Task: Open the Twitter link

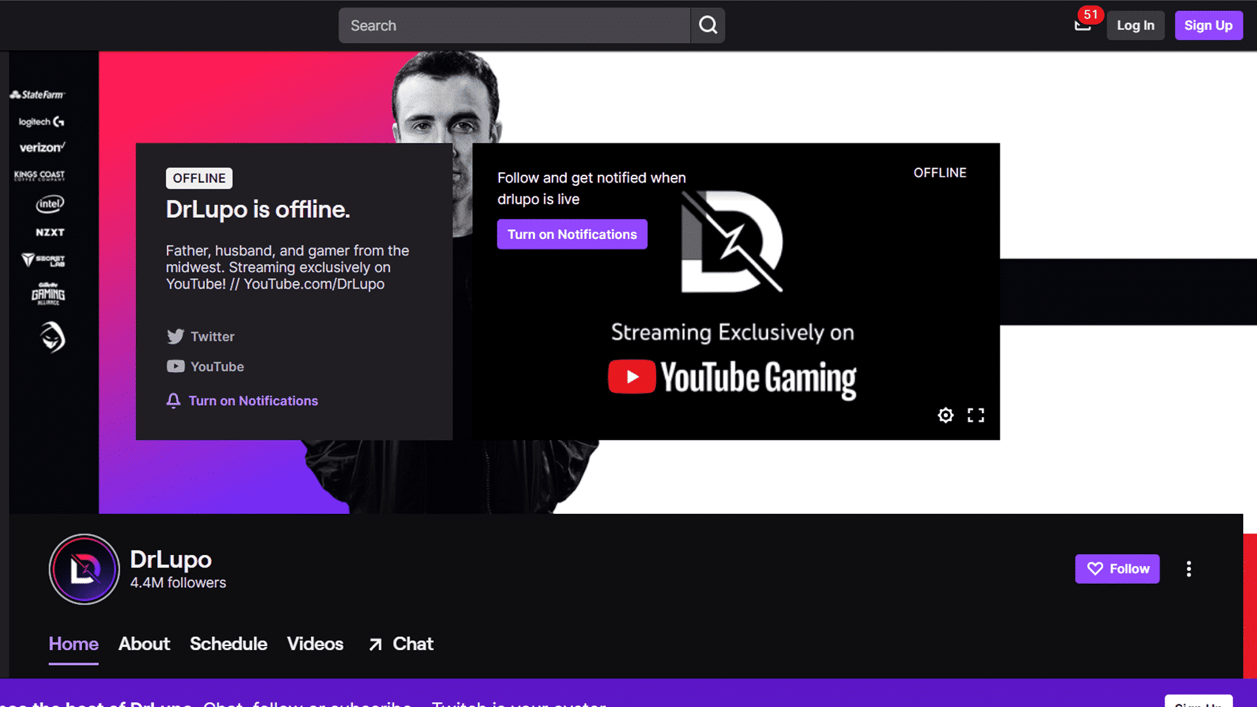Action: point(200,336)
